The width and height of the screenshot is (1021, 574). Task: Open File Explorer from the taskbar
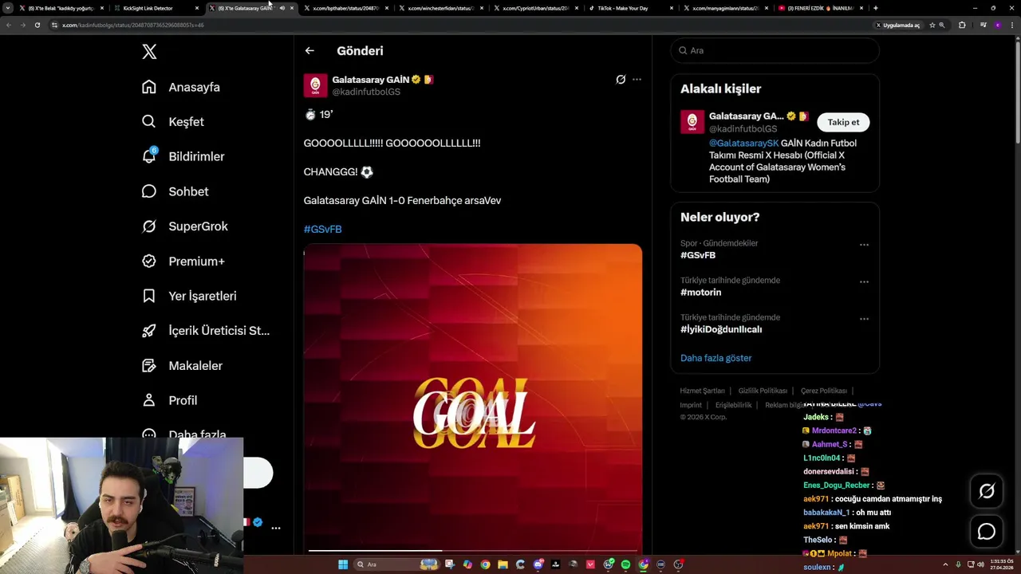click(x=503, y=564)
